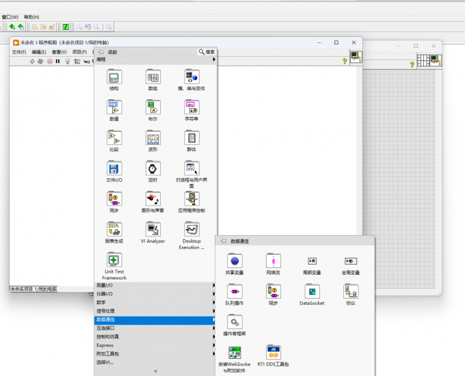
Task: Open the 波形 (Waveform) palette
Action: coord(153,138)
